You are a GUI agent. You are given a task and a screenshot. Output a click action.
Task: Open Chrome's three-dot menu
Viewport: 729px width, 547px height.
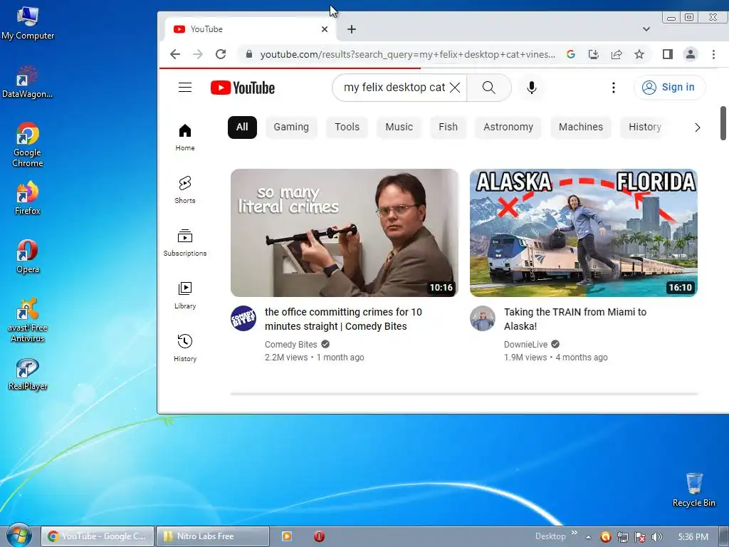coord(713,54)
